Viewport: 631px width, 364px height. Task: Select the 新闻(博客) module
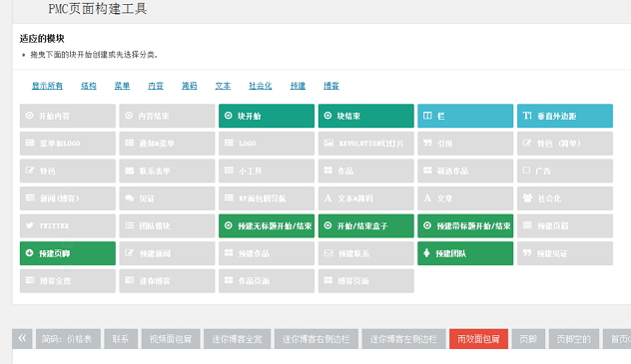(68, 198)
